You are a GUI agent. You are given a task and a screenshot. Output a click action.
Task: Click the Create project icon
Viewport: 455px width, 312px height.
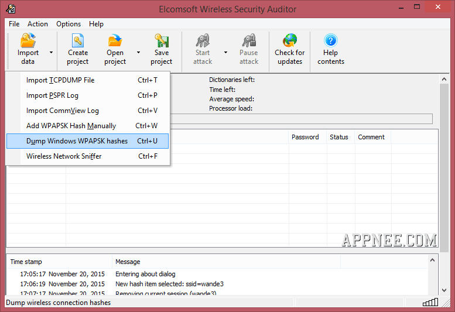coord(78,40)
